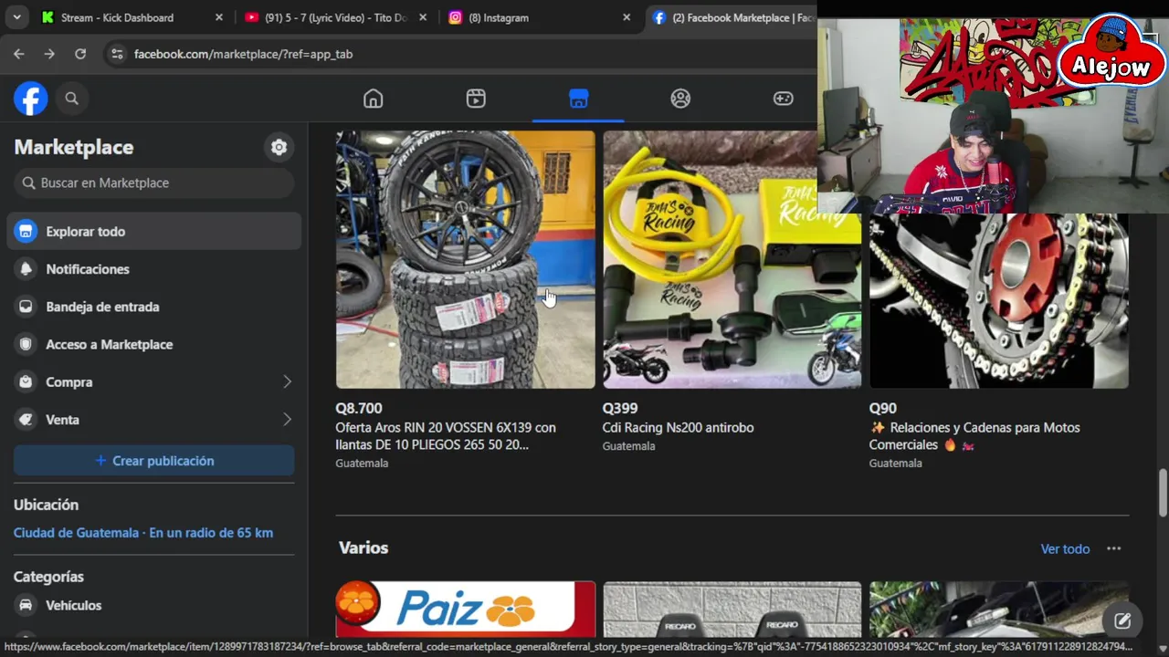Click the Vehículos car icon
Viewport: 1169px width, 657px height.
point(26,605)
